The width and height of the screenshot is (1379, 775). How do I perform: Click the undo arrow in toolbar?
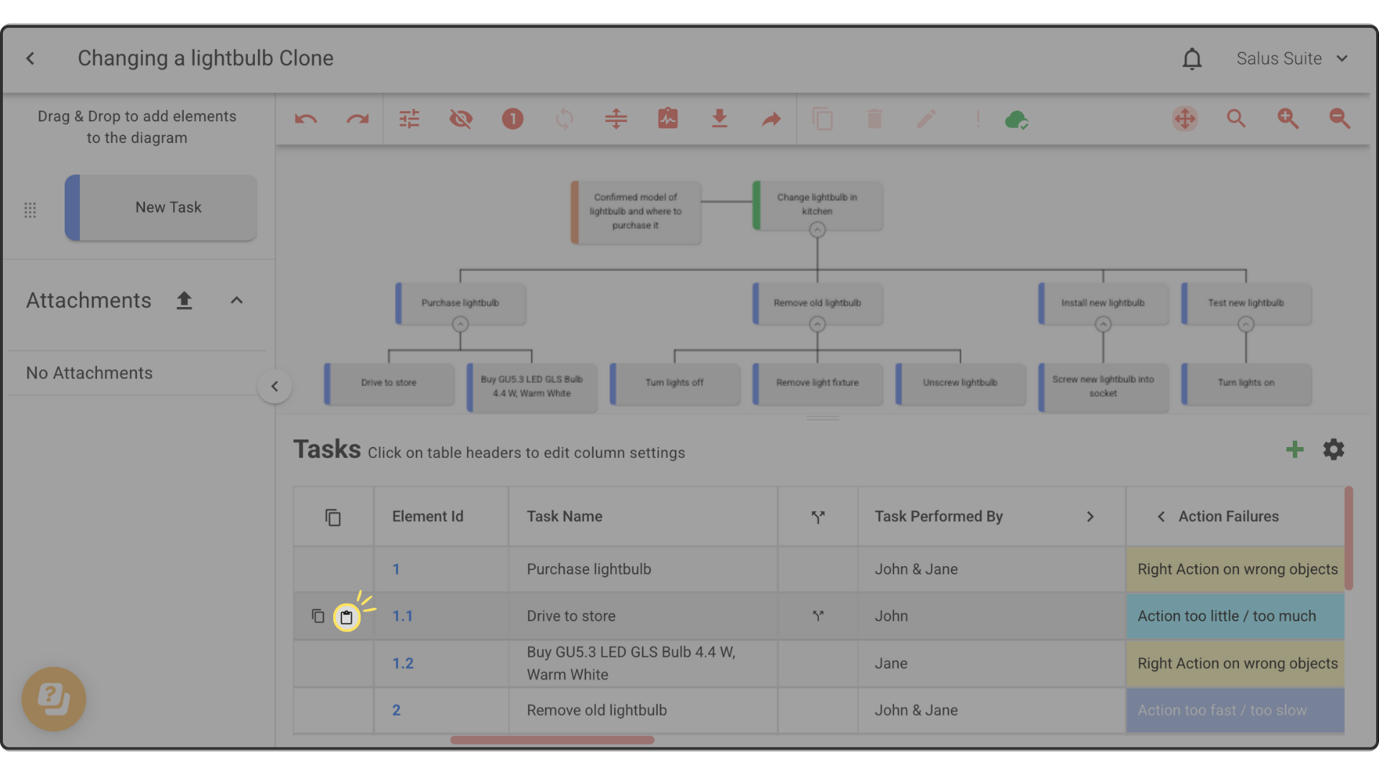point(306,119)
